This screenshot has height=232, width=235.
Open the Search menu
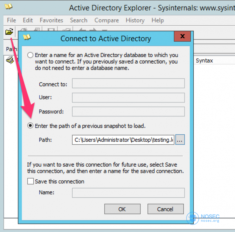(x=79, y=20)
